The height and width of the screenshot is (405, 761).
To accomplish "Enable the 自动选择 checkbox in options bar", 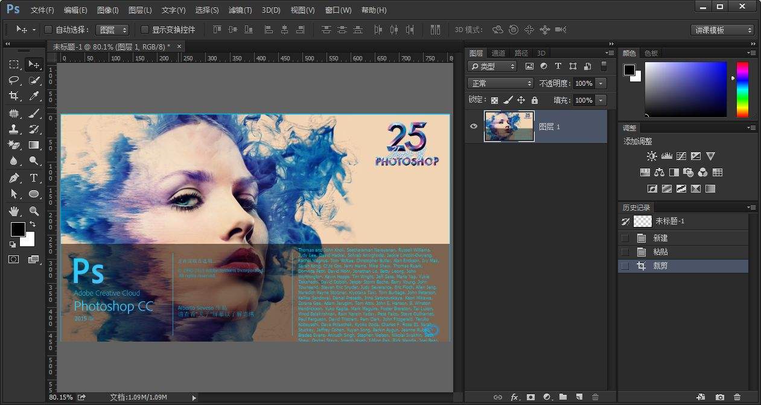I will tap(48, 29).
